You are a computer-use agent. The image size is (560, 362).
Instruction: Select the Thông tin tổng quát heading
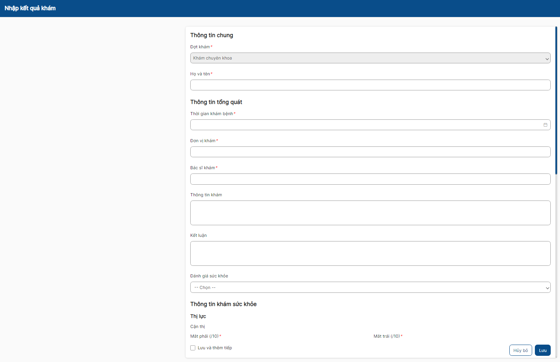click(x=216, y=102)
